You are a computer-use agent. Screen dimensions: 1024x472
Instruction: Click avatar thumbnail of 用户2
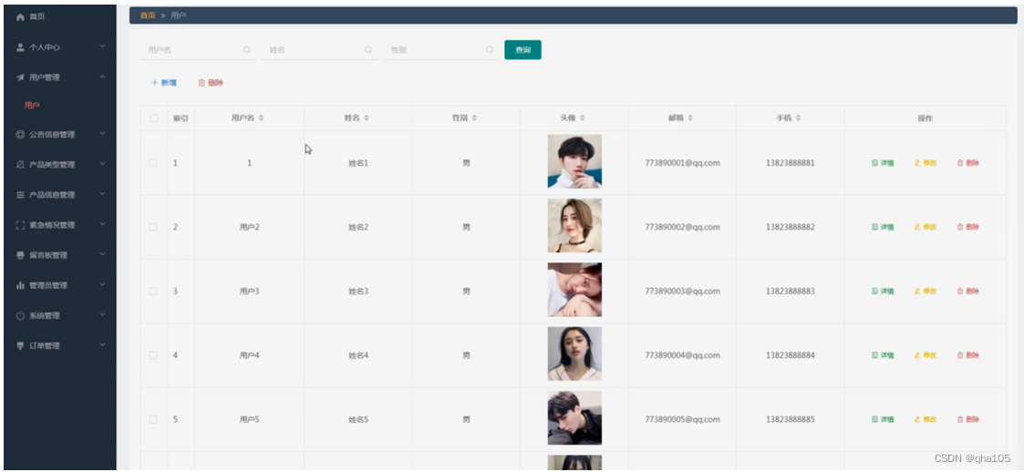tap(574, 226)
